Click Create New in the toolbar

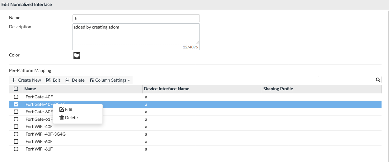(26, 80)
